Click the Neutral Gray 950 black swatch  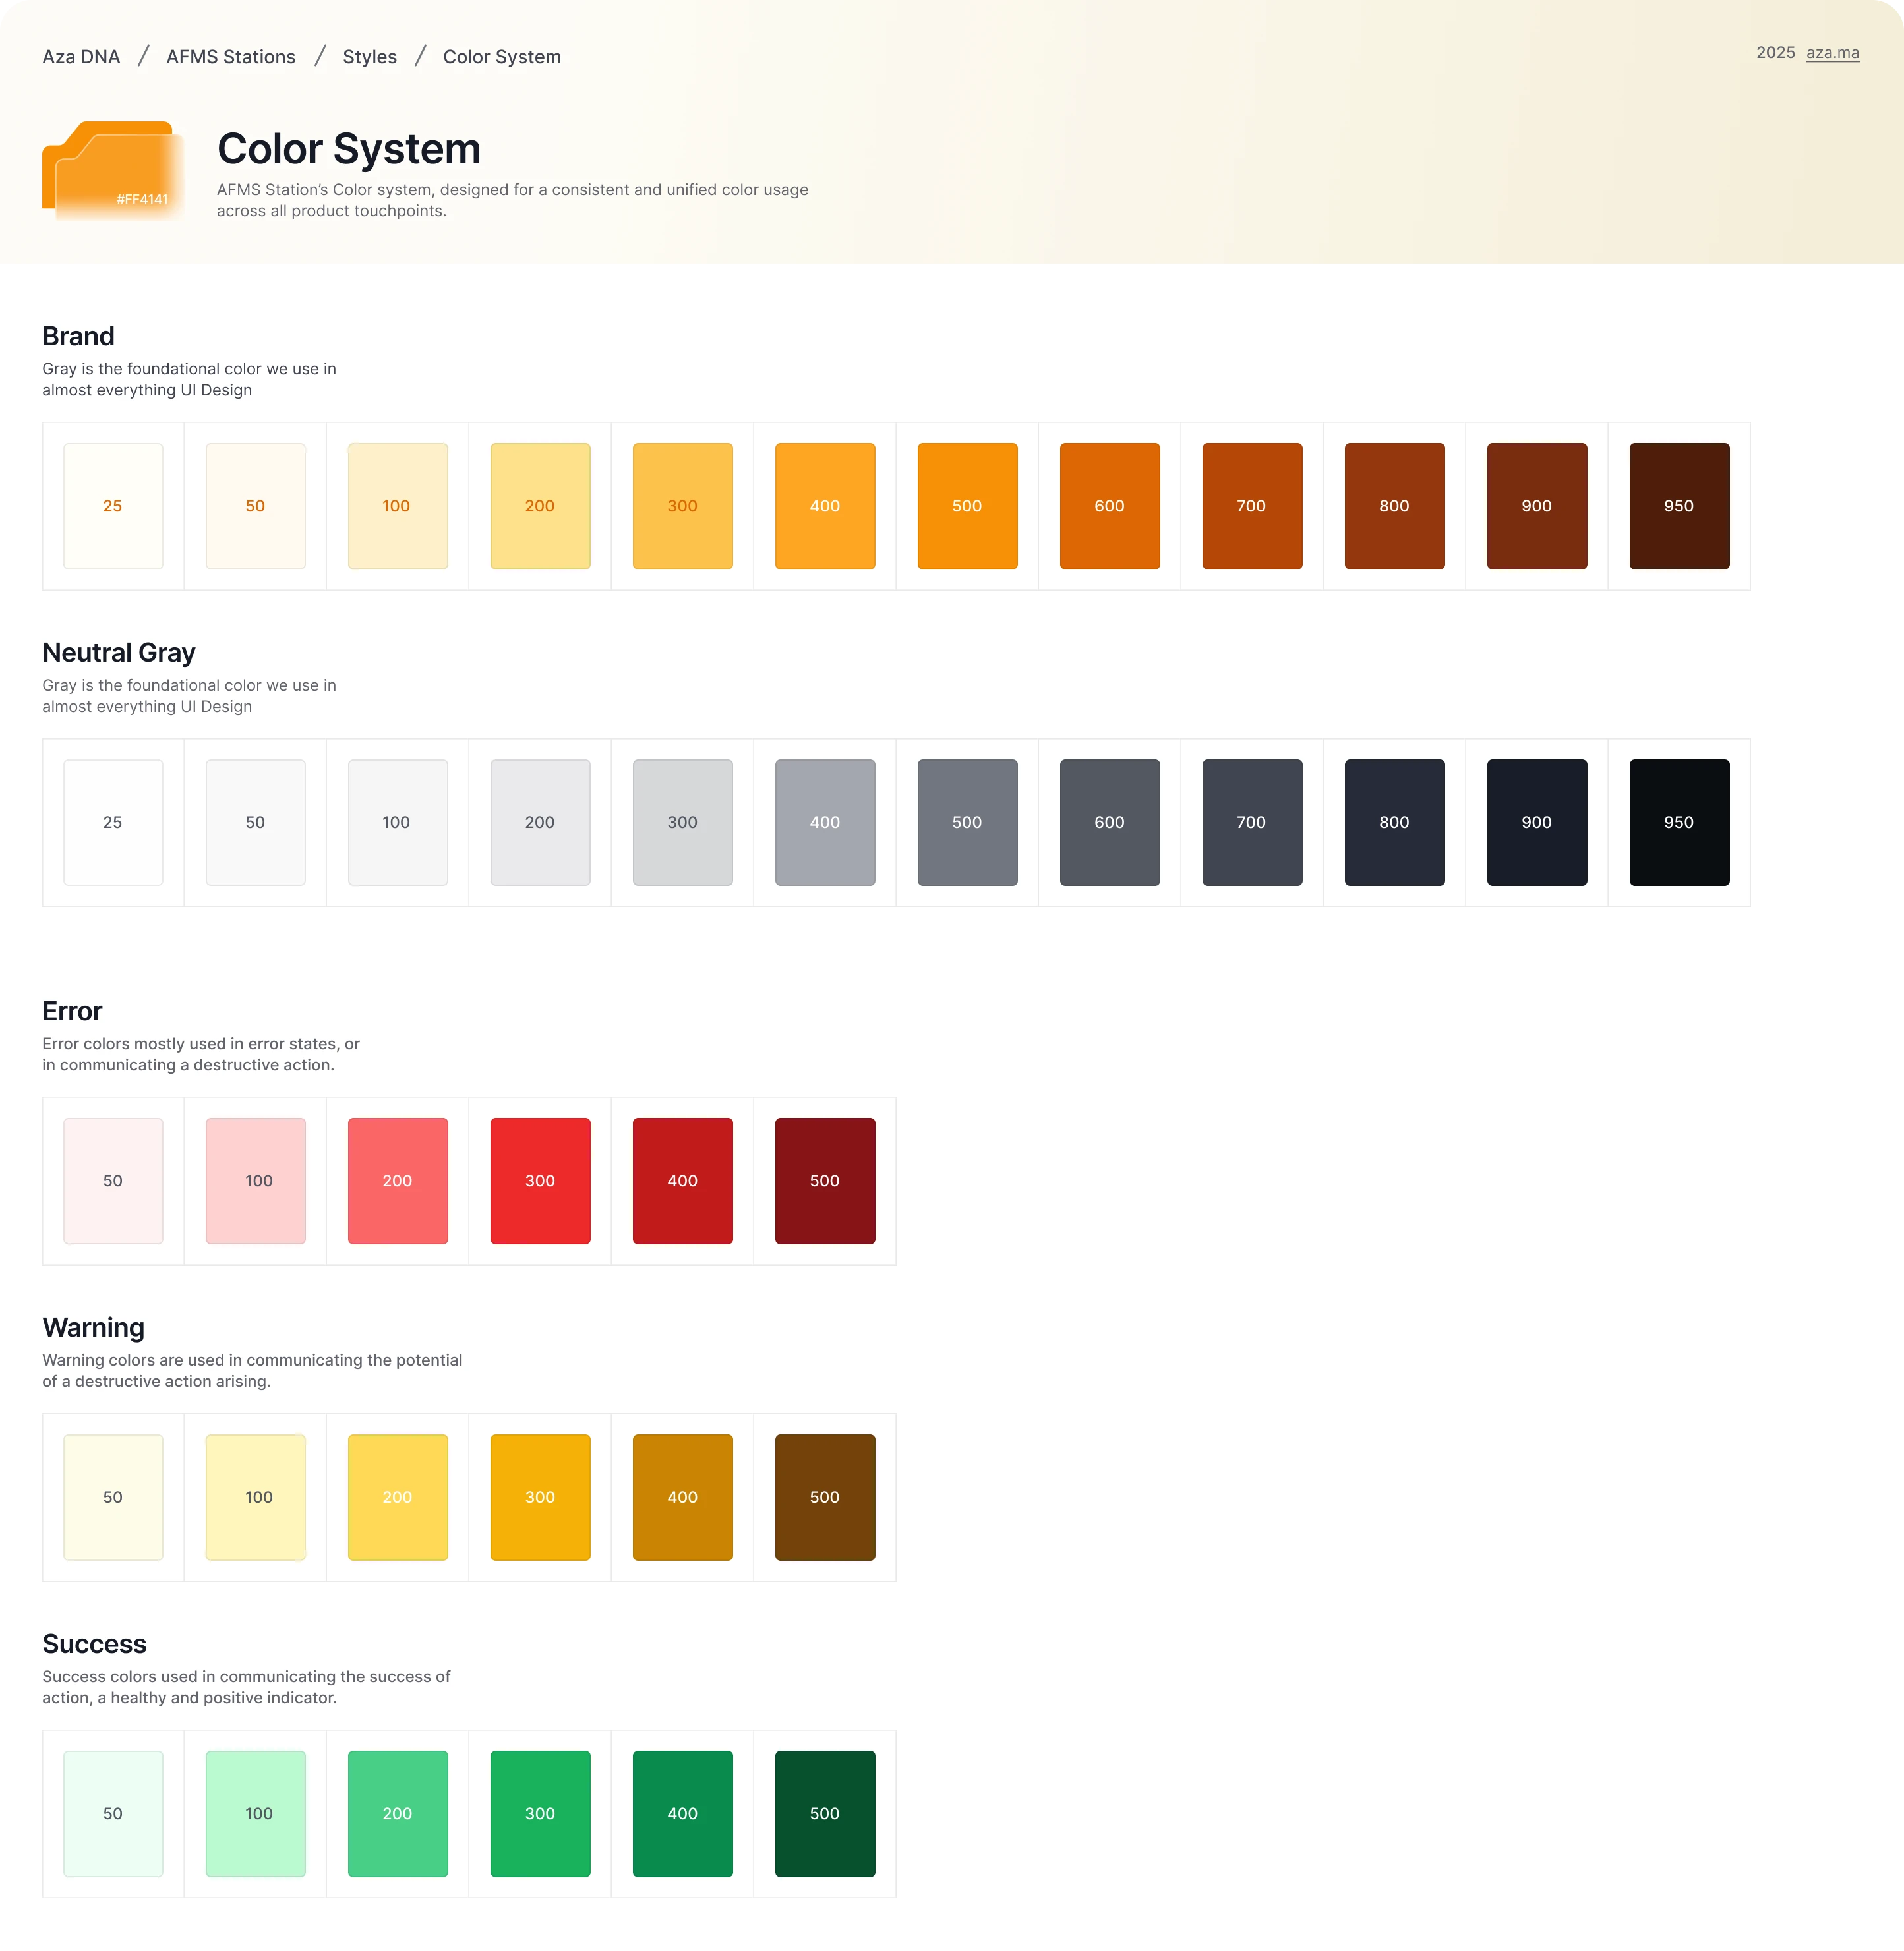1678,822
